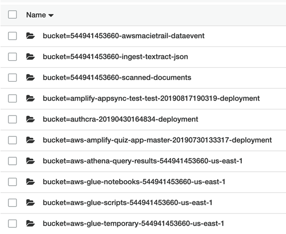
Task: Open bucket=aws-glue-notebooks-544941453660-us-east-1 folder
Action: click(x=134, y=182)
